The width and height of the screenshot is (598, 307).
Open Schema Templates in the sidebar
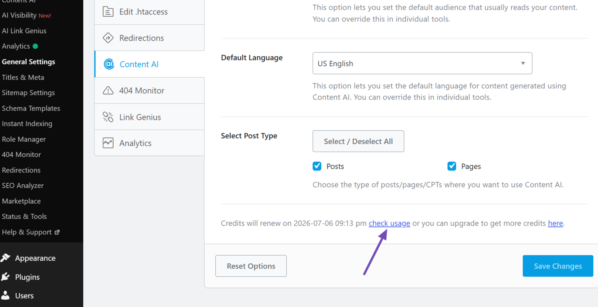click(x=31, y=108)
